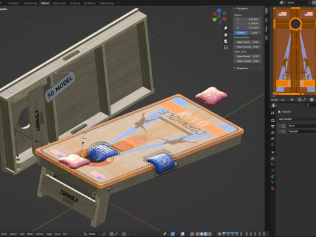Open the viewport UV menu
Viewport: 316px width, 237px height.
(x=65, y=234)
